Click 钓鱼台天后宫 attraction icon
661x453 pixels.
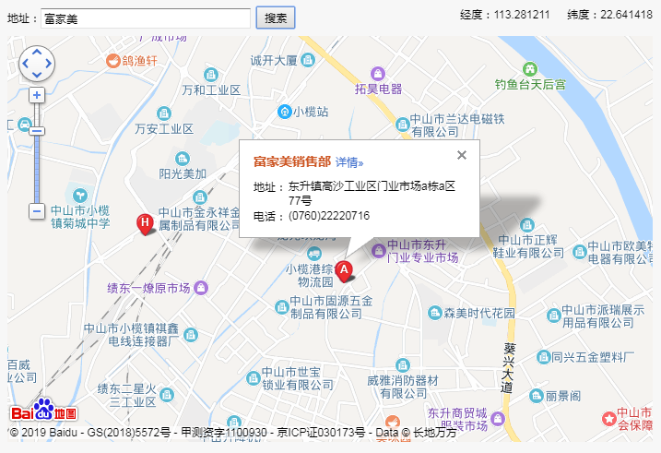point(529,69)
